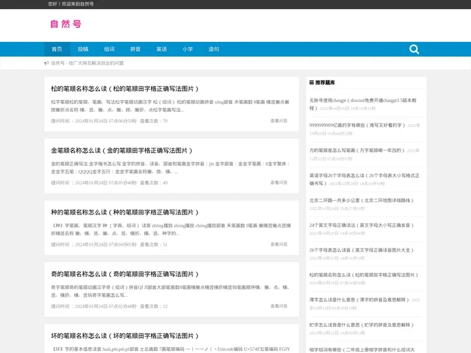The height and width of the screenshot is (353, 471).
Task: Click 查看问答 for 奇 article
Action: (x=279, y=306)
